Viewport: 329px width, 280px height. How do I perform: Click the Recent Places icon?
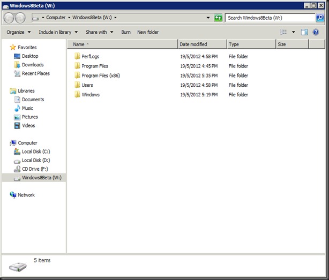point(17,73)
